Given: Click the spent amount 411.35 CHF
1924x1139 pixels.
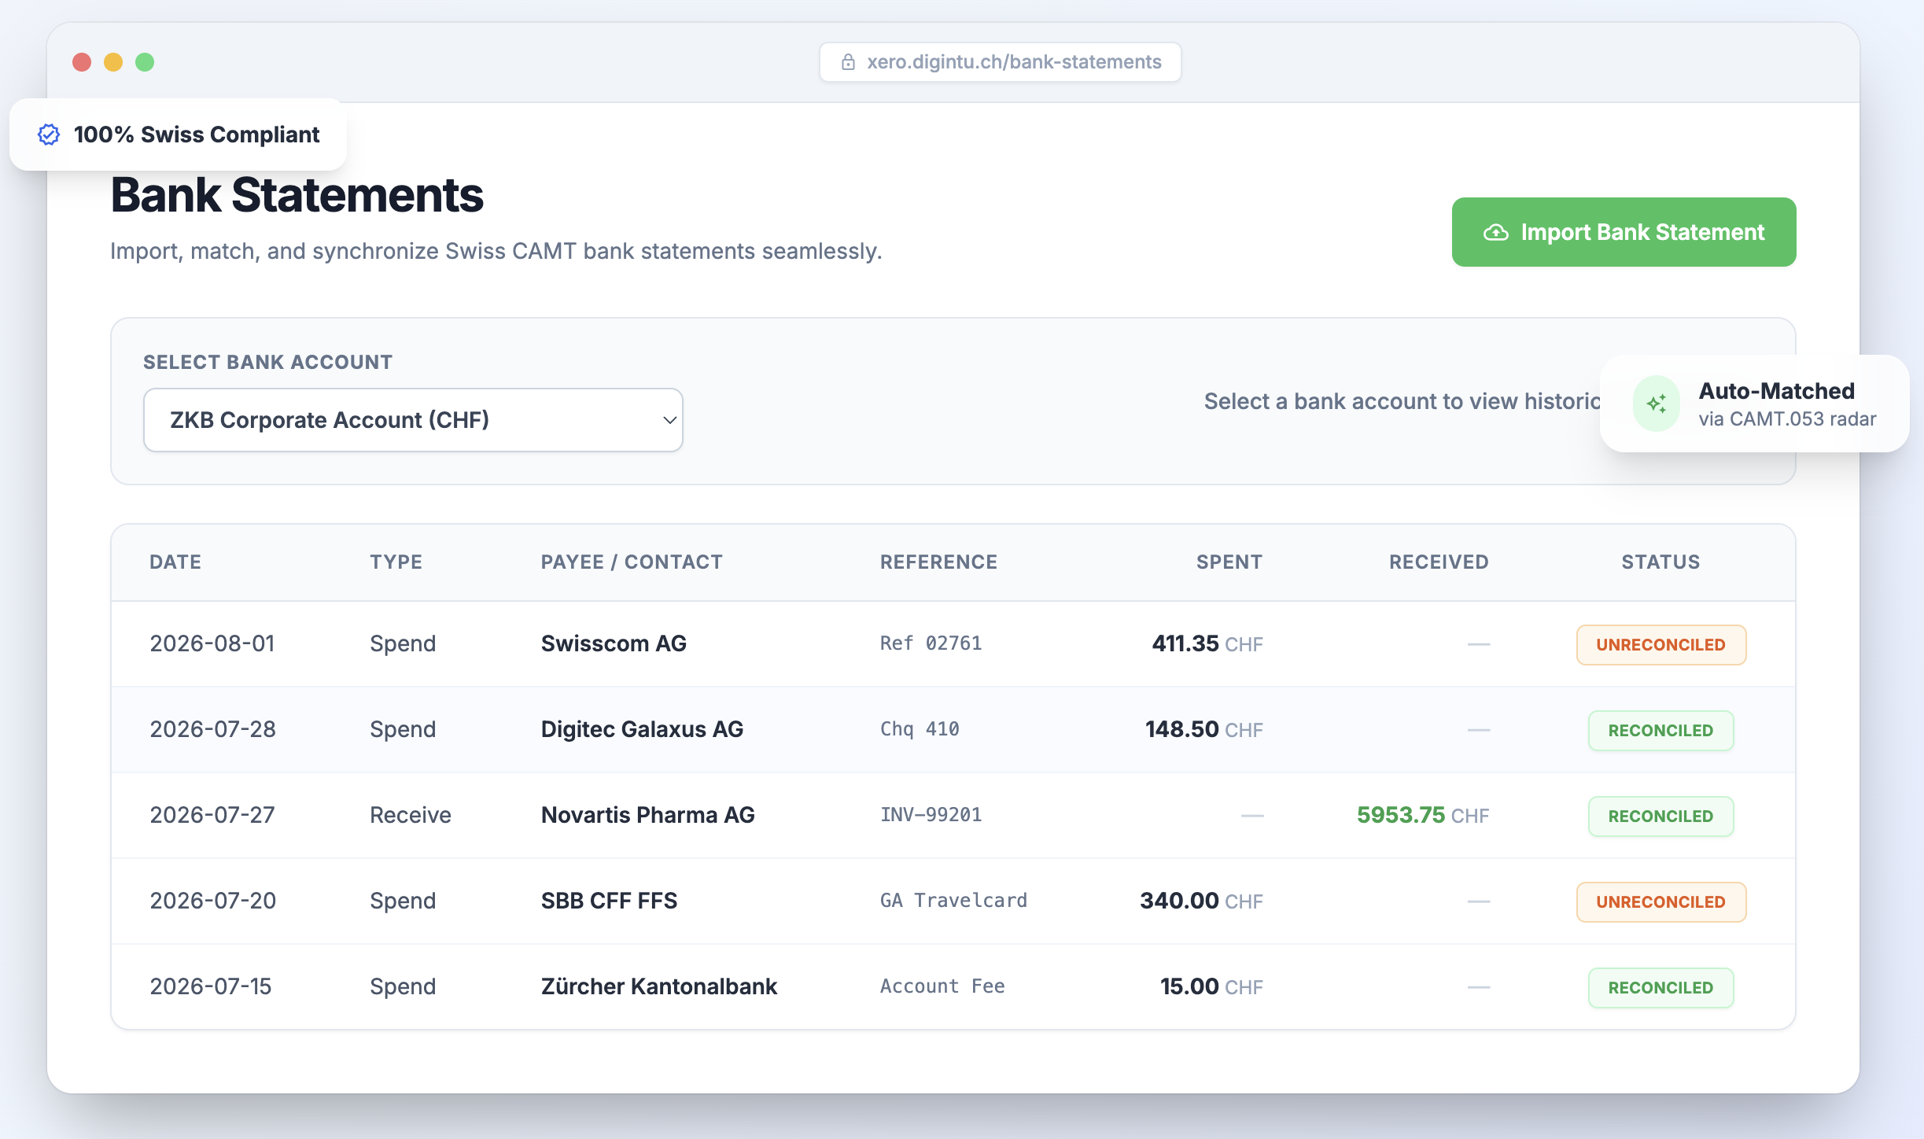Looking at the screenshot, I should coord(1207,643).
